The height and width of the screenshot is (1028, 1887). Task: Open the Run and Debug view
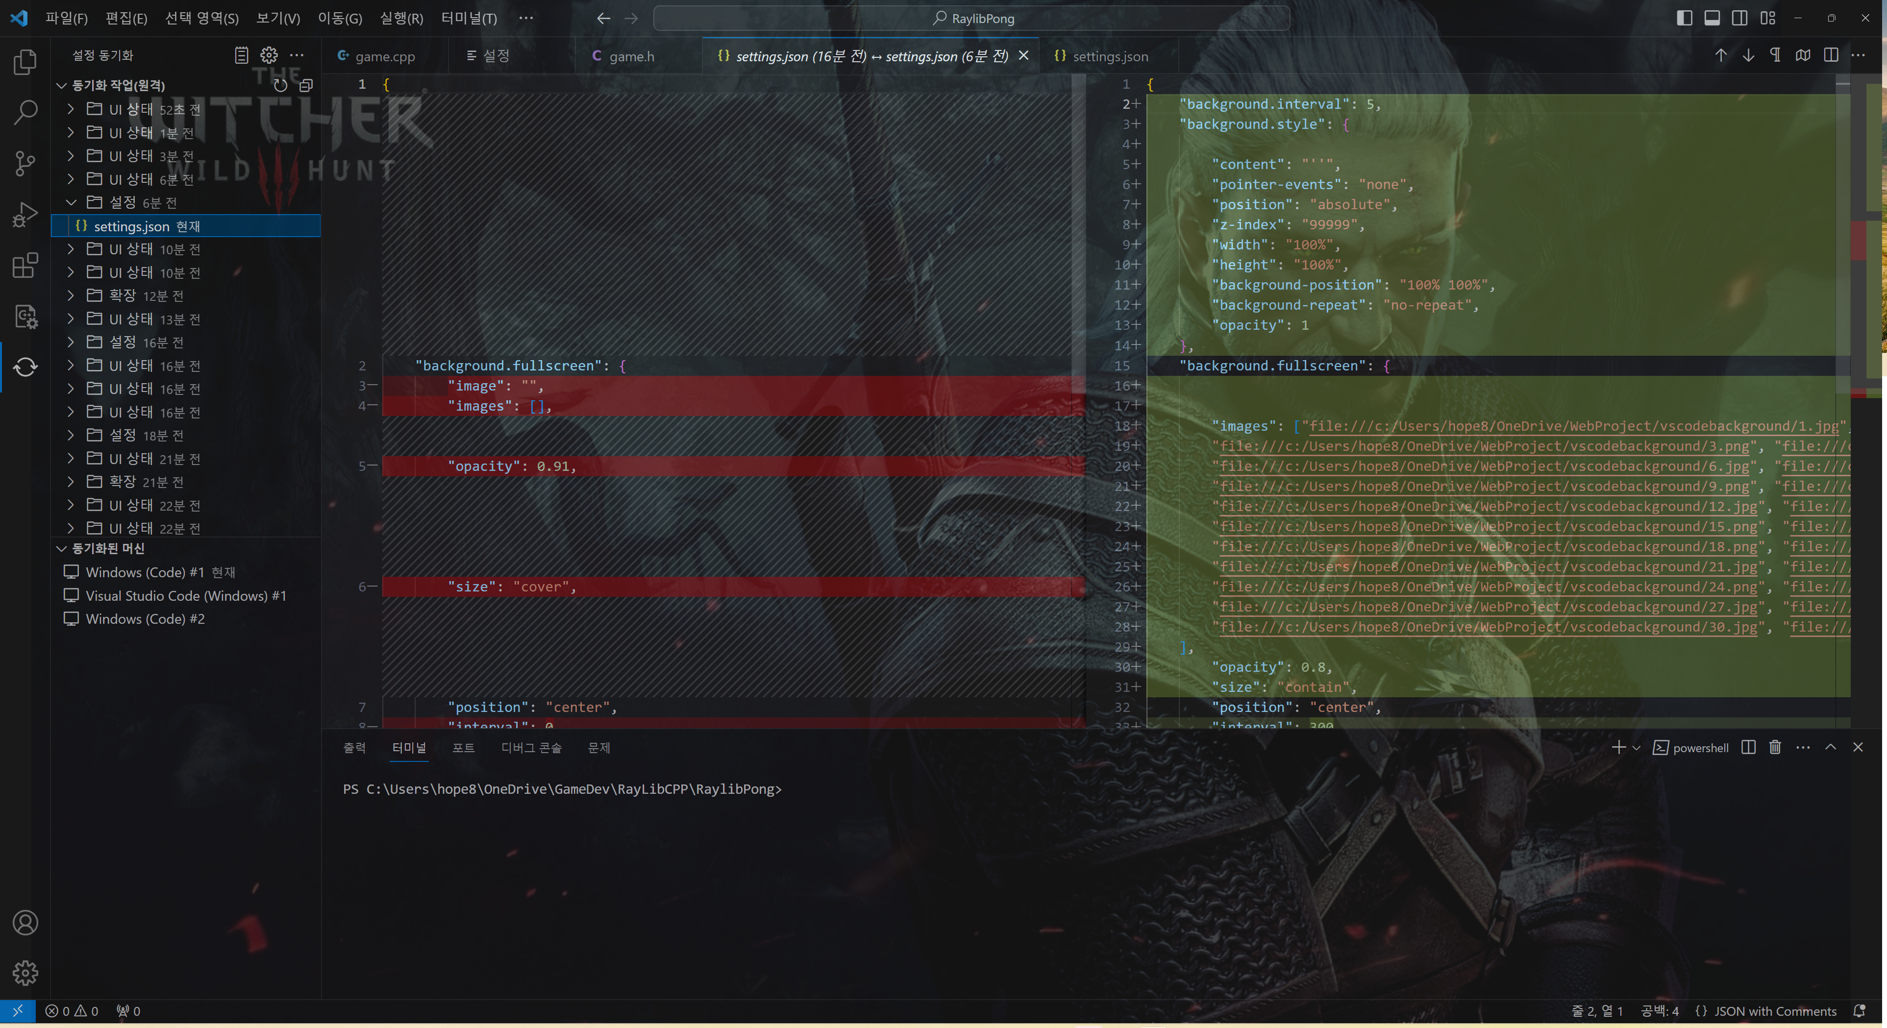coord(25,215)
